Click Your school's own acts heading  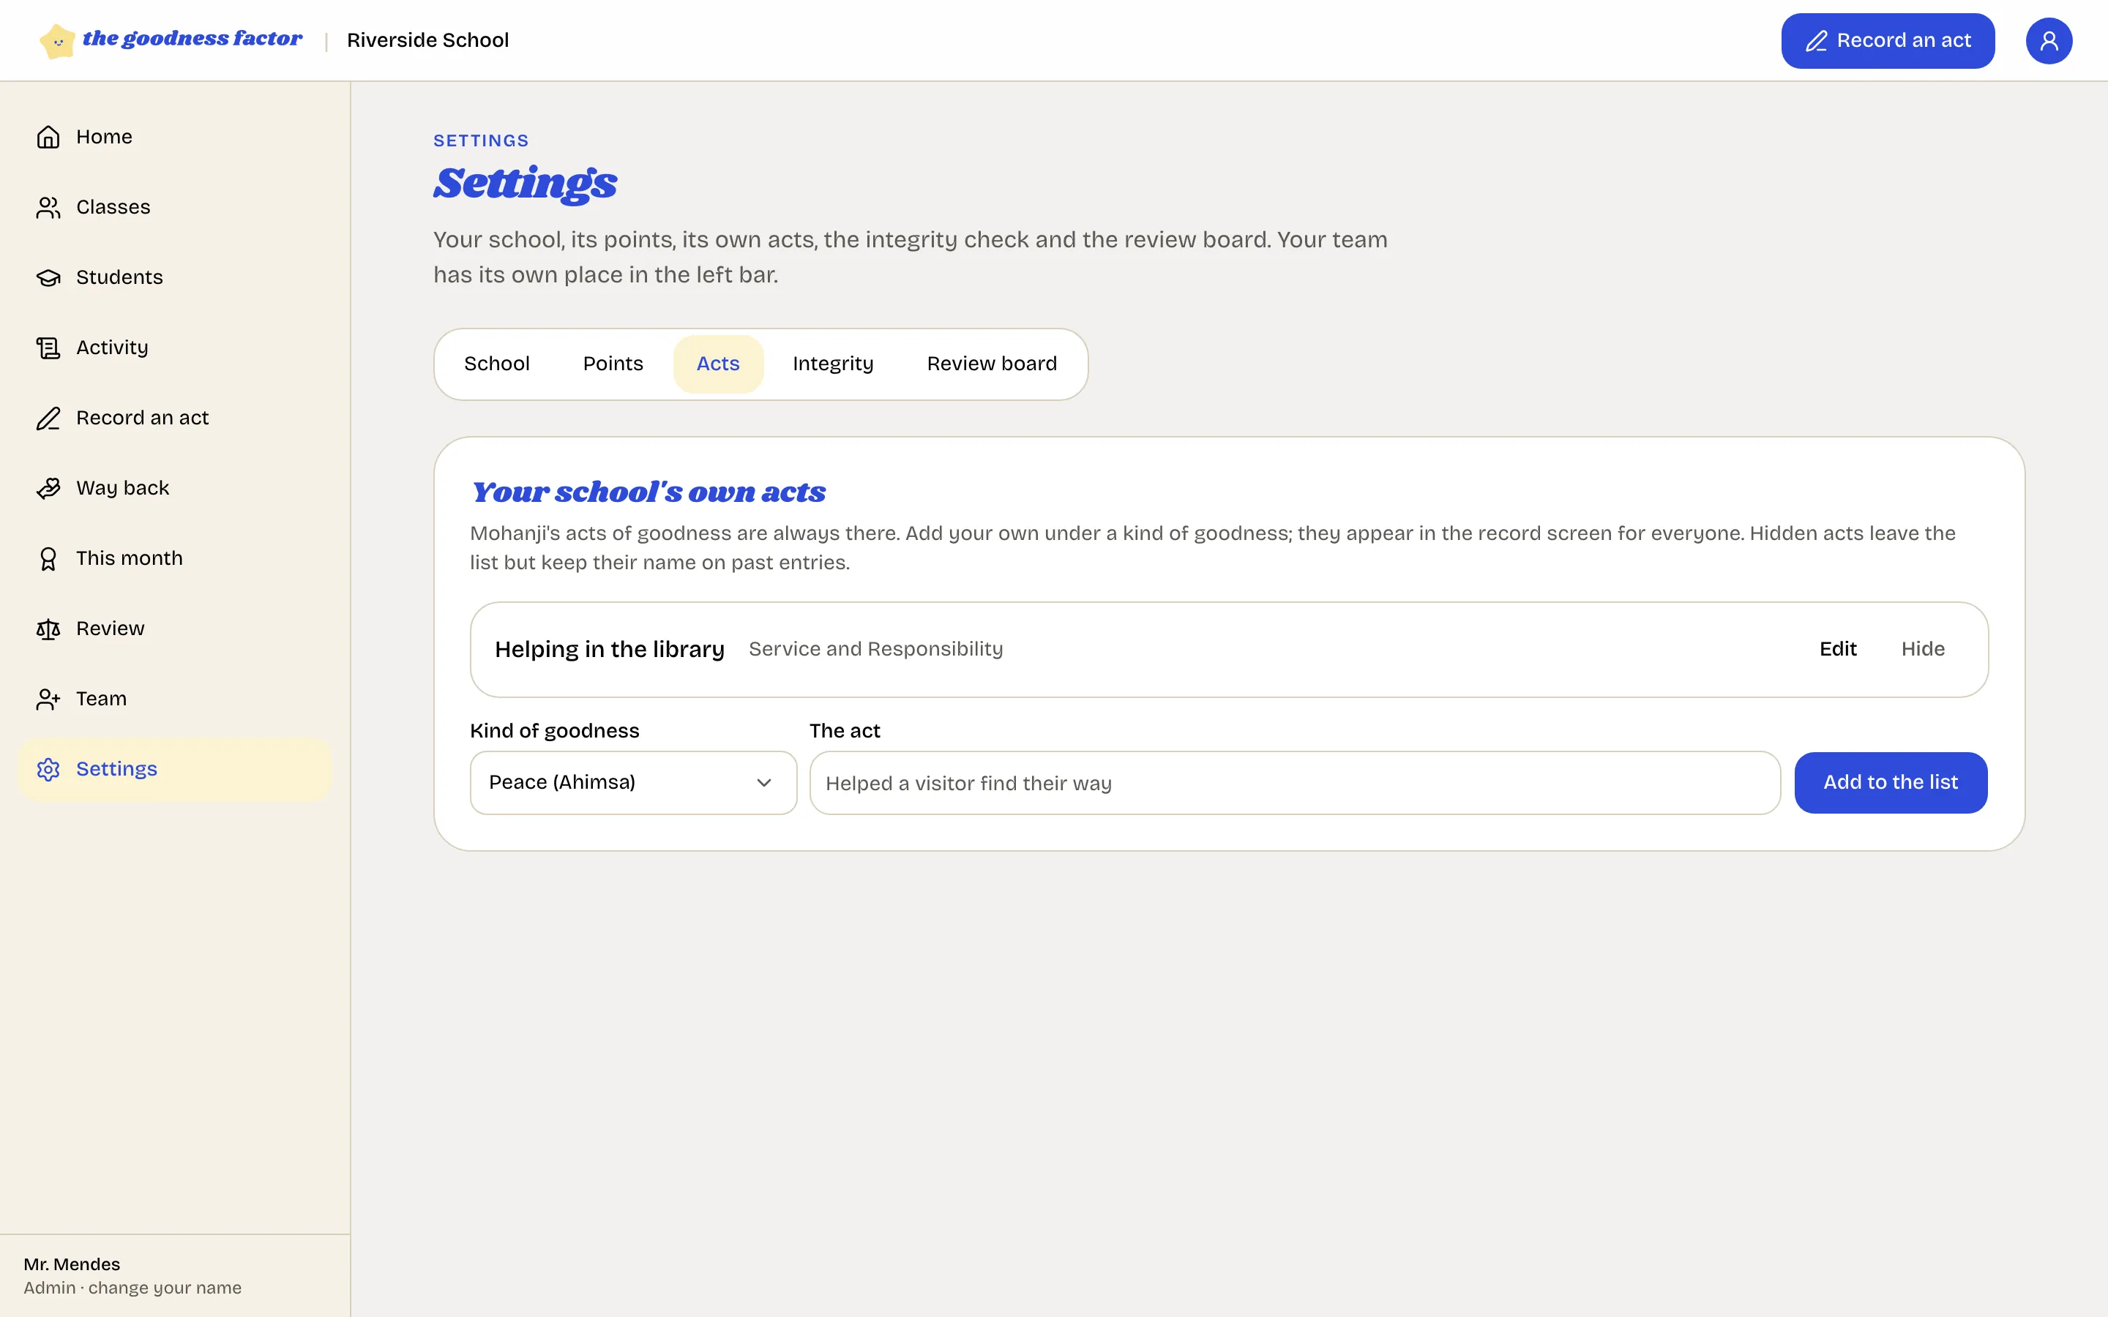[x=648, y=492]
